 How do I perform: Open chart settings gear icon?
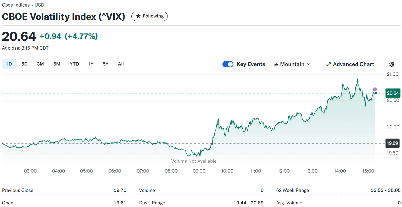[392, 64]
